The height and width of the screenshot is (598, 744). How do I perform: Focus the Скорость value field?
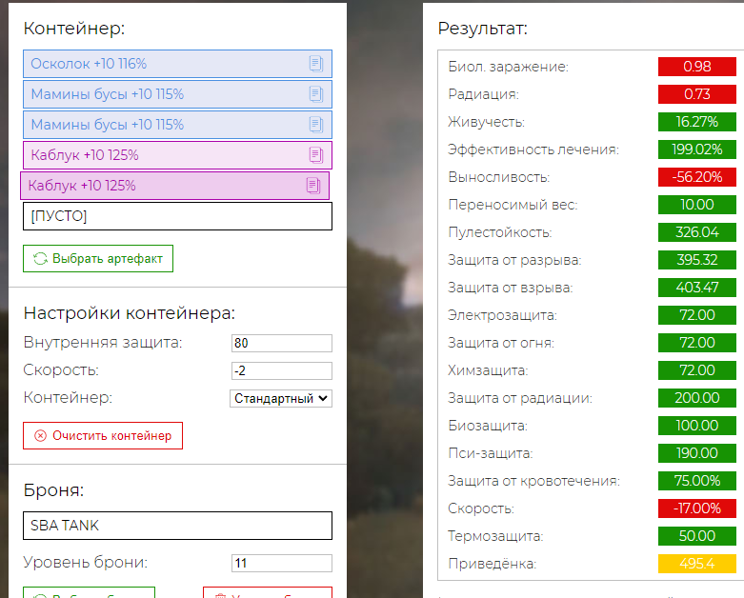click(281, 370)
